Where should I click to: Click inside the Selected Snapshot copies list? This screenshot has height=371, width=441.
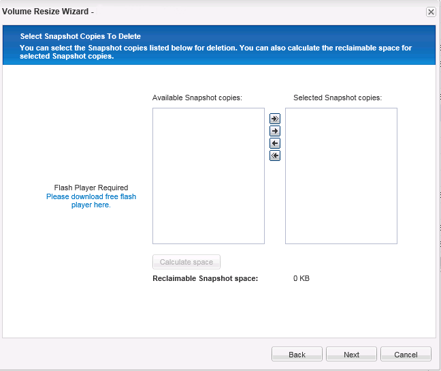coord(341,176)
